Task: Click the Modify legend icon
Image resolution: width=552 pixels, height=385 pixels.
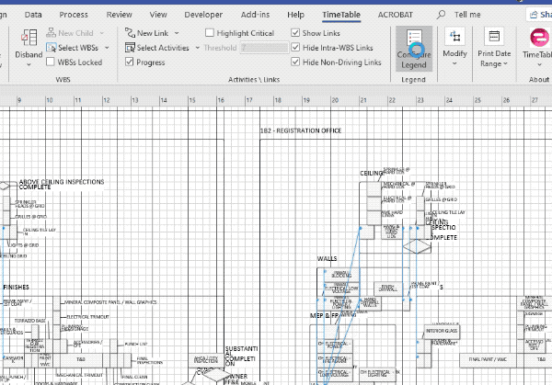Action: [454, 37]
